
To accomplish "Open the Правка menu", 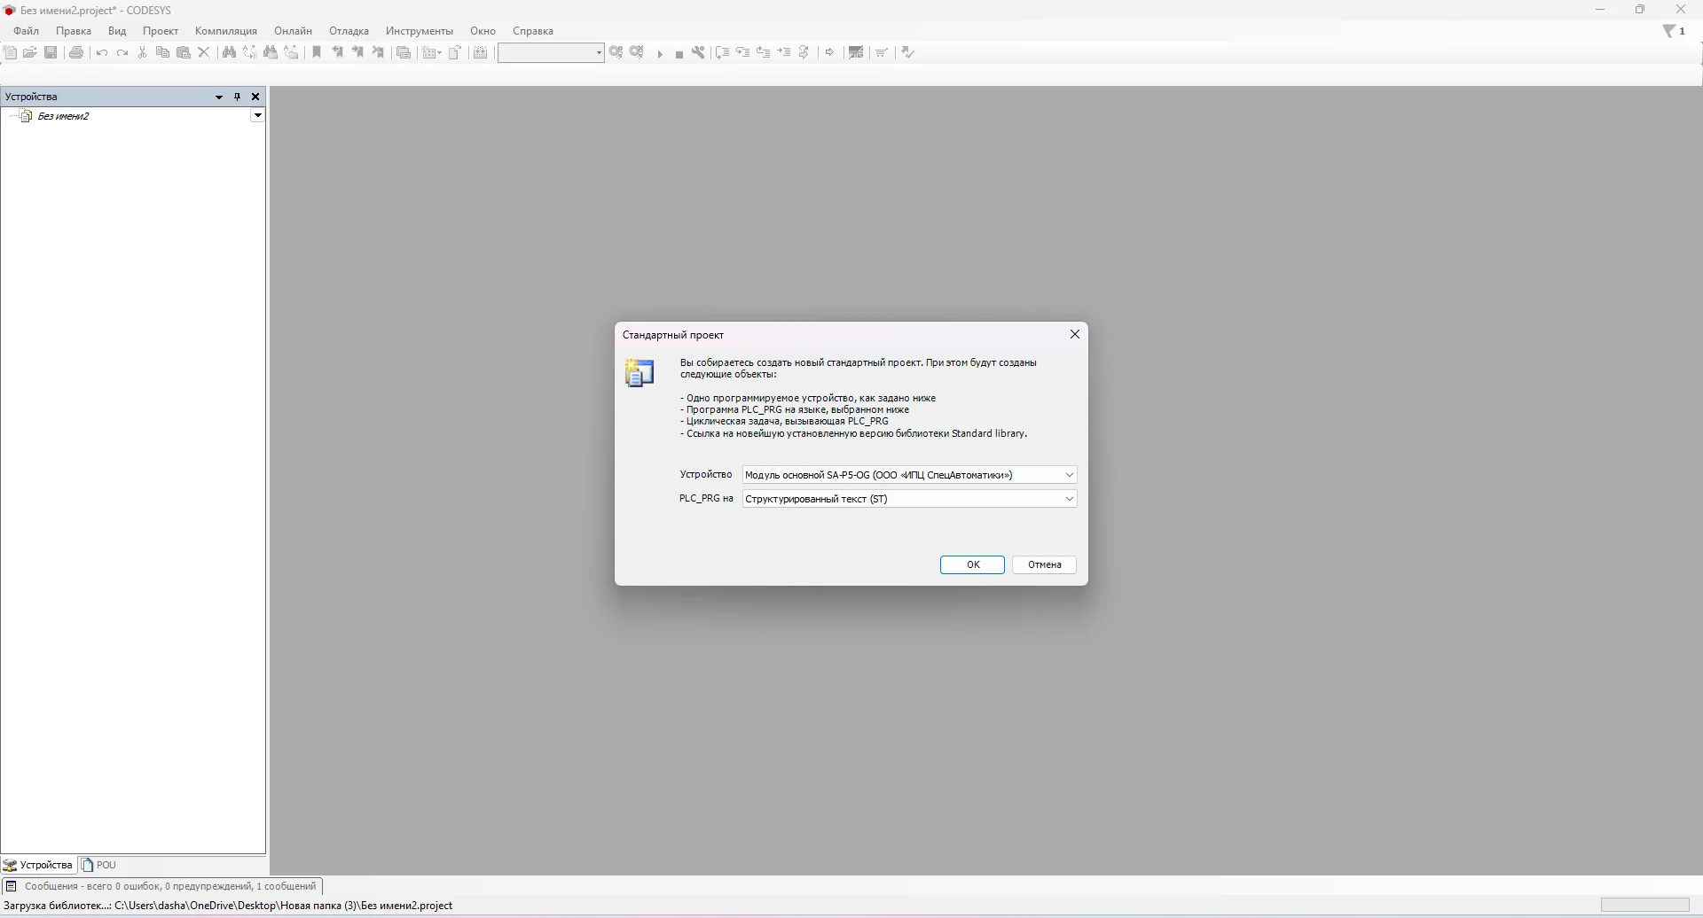I will [x=74, y=31].
